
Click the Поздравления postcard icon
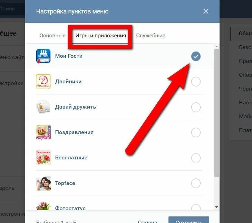point(43,132)
